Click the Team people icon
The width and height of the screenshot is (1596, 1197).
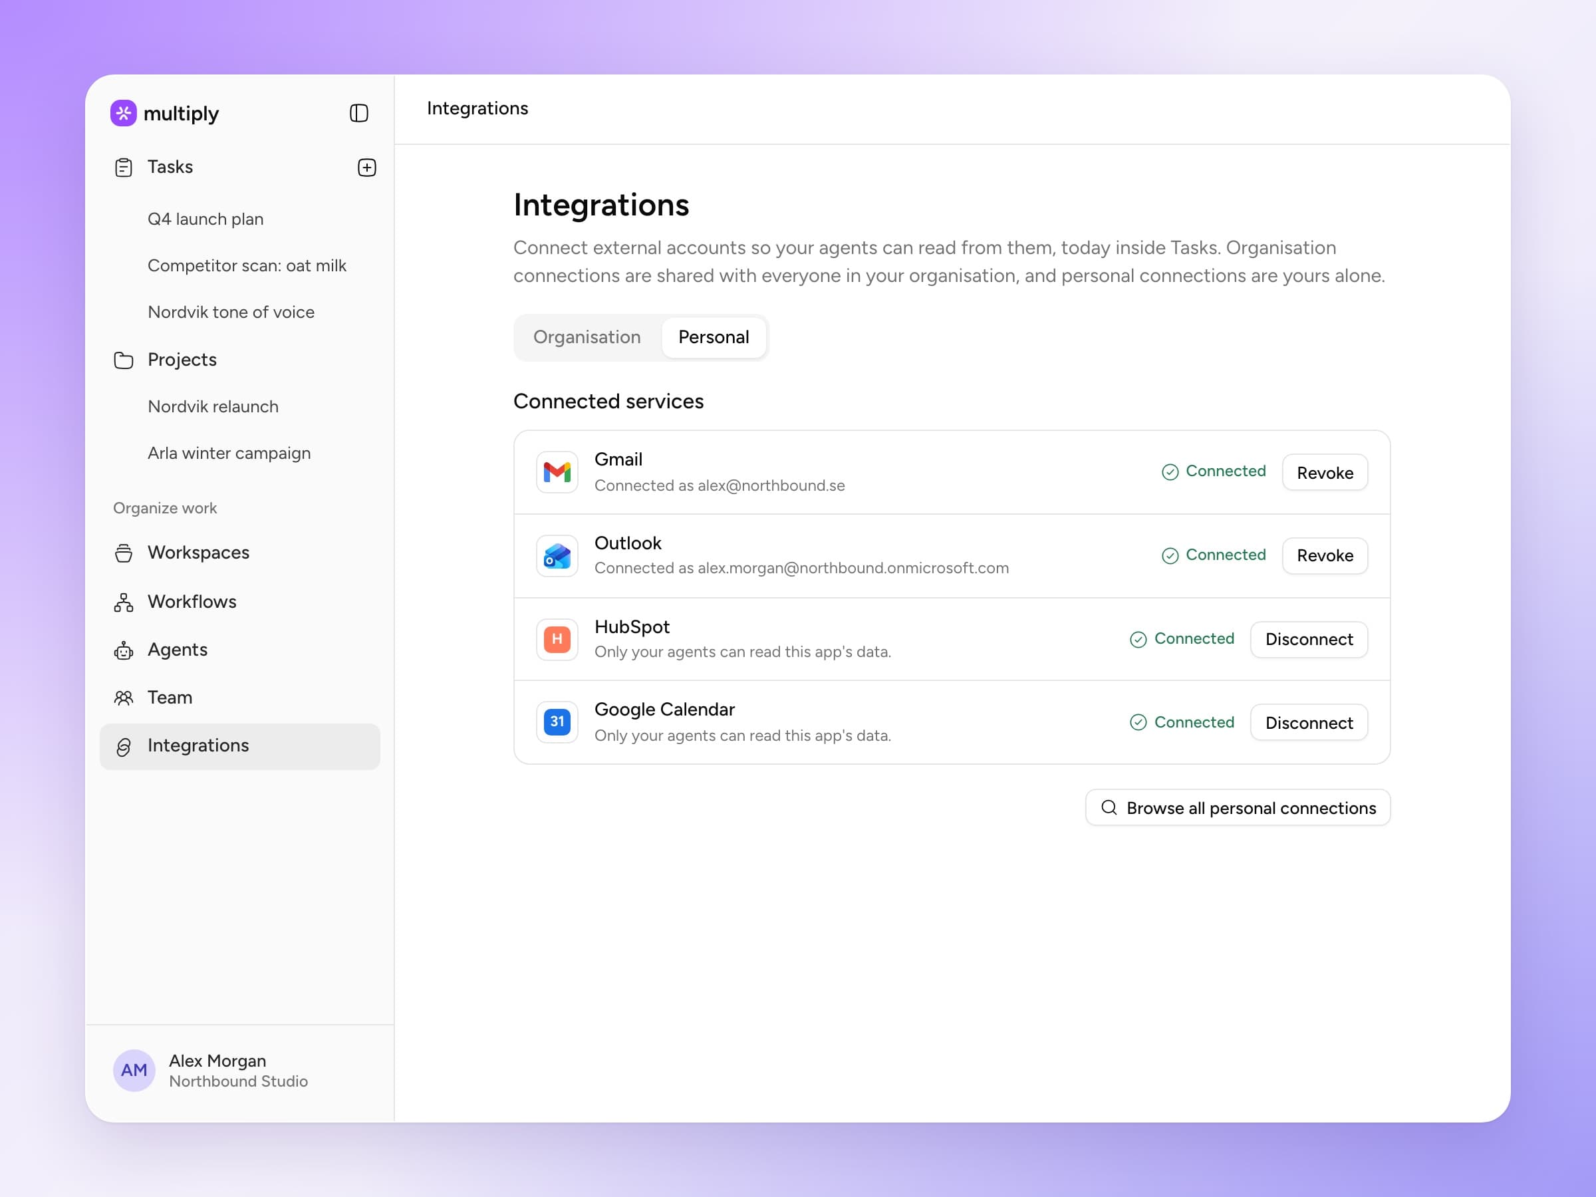[x=124, y=698]
